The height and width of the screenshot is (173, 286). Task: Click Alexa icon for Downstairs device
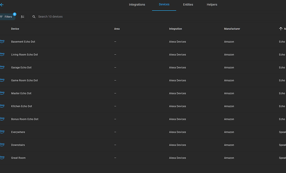click(2, 145)
